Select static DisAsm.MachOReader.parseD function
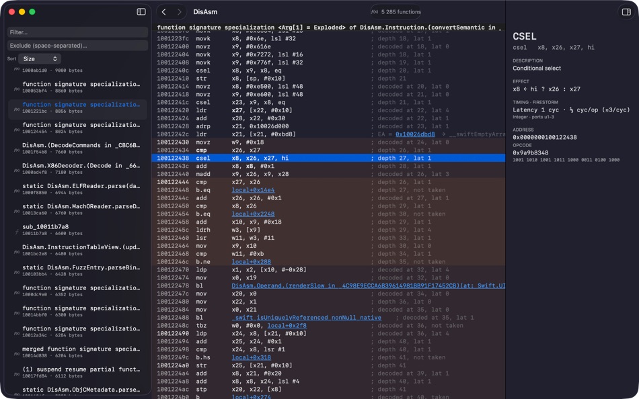Image resolution: width=639 pixels, height=399 pixels. click(x=77, y=210)
